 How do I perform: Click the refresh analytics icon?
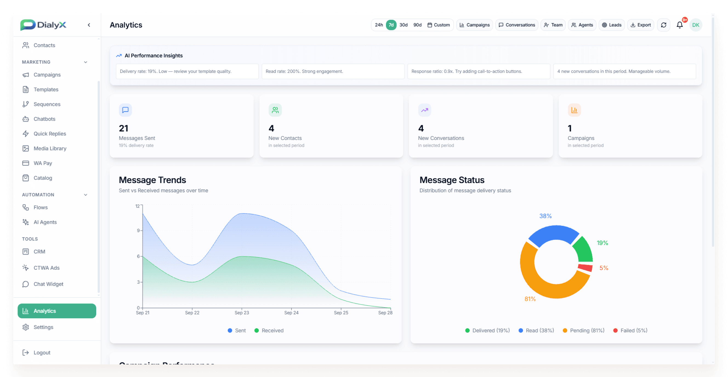click(x=663, y=25)
